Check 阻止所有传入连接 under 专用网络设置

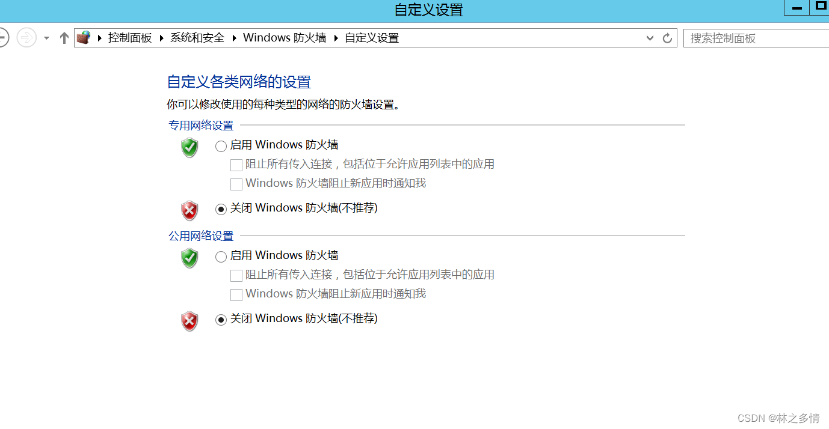236,165
